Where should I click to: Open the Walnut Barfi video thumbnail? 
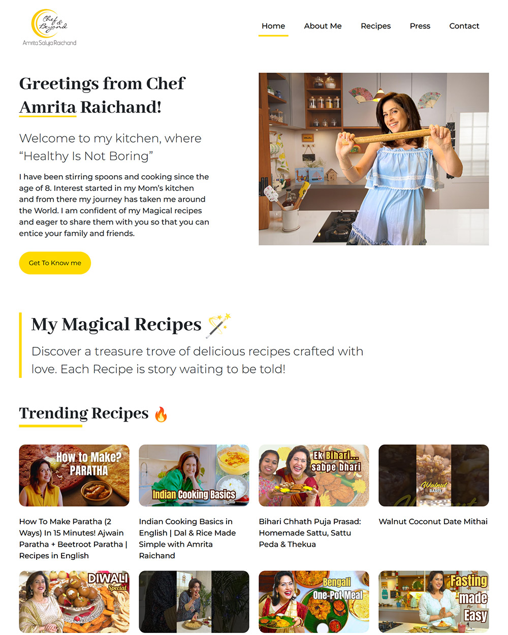point(434,475)
